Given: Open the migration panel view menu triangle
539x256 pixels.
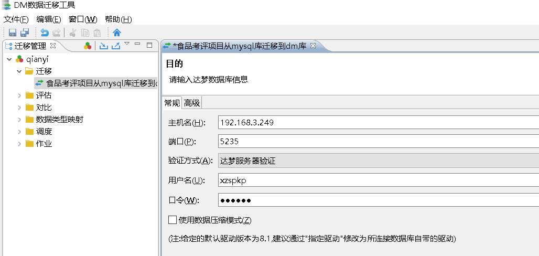Looking at the screenshot, I should coord(127,44).
